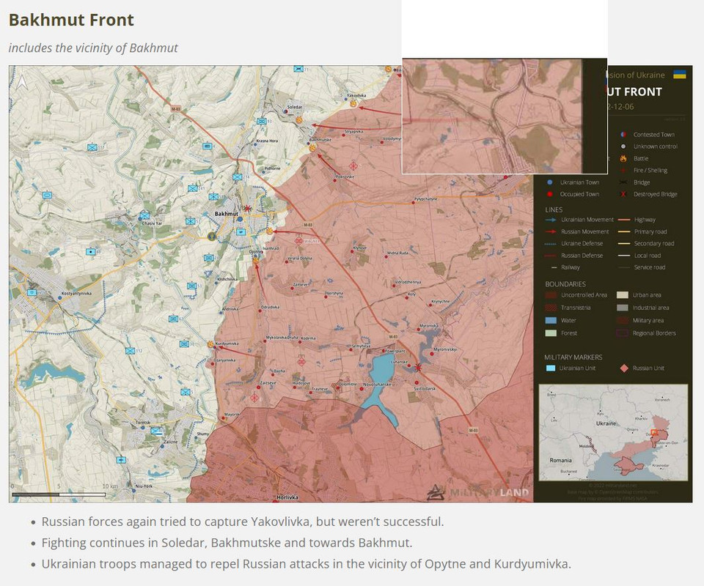Click the Soledar town label
The height and width of the screenshot is (586, 704).
pos(295,107)
